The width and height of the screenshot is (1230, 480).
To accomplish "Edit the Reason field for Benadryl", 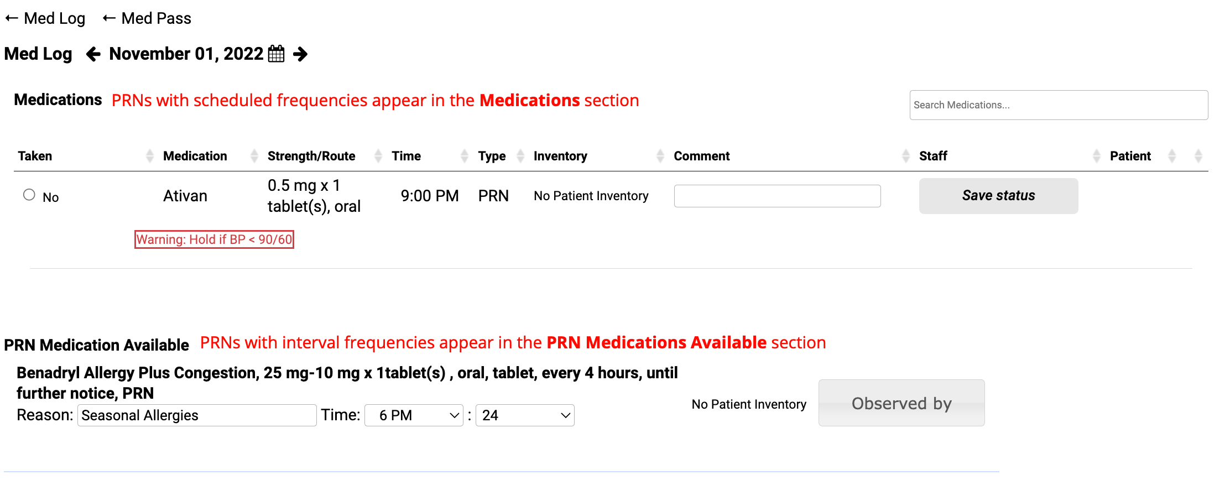I will [x=197, y=415].
